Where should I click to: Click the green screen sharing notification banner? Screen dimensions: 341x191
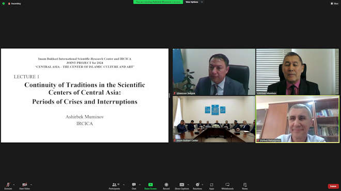click(x=158, y=2)
